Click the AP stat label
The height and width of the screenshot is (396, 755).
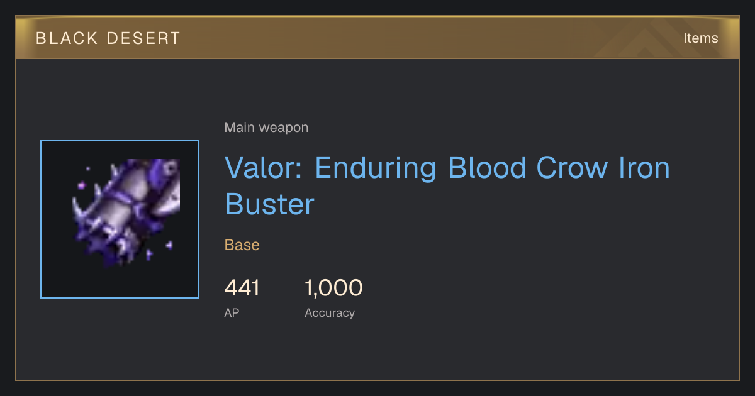click(232, 312)
